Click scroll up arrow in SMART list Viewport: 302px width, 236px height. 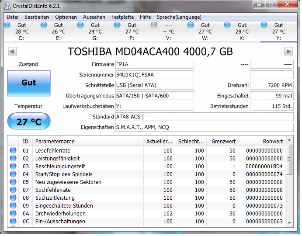tap(289, 140)
